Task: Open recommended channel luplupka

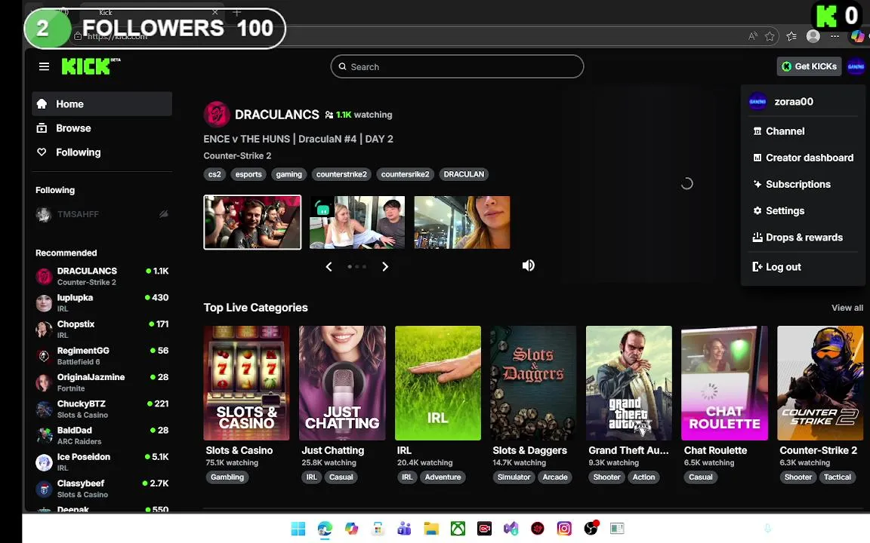Action: tap(102, 302)
